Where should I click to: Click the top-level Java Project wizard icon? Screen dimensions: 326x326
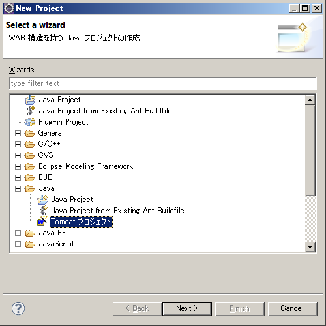tap(30, 100)
